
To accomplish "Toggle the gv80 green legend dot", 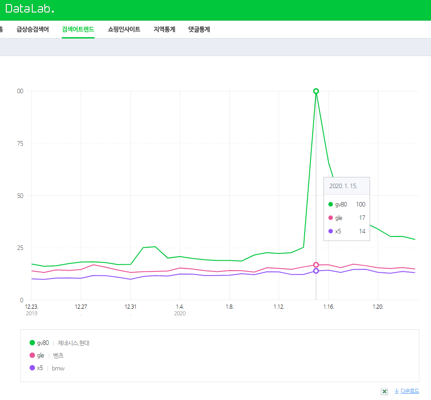I will (x=32, y=343).
